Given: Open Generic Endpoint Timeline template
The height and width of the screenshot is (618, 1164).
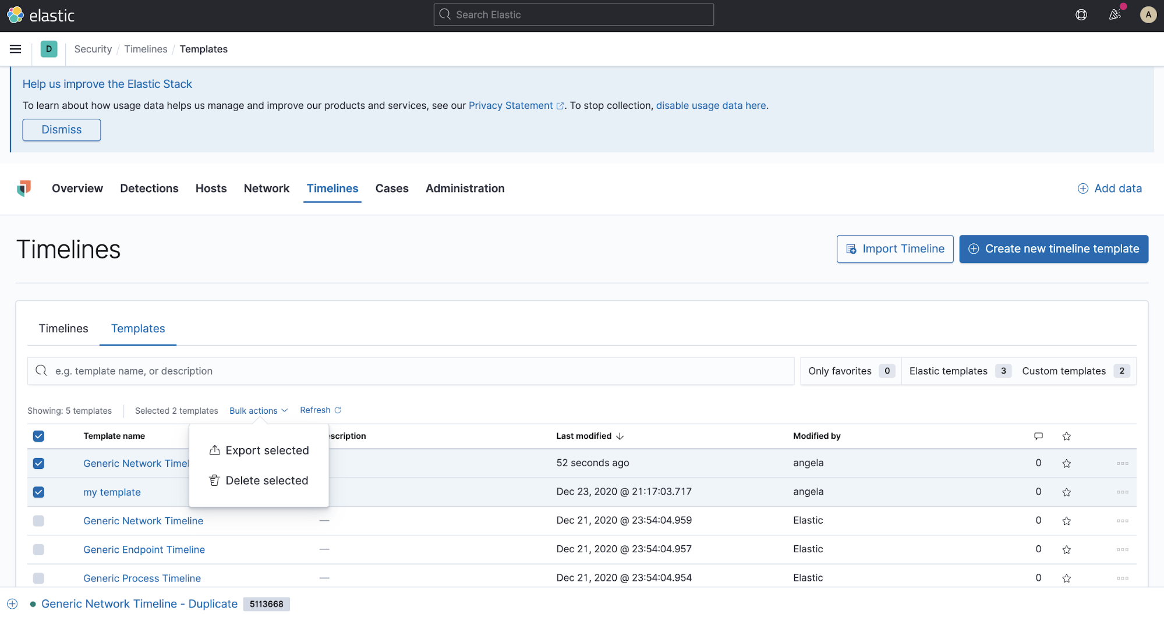Looking at the screenshot, I should (x=144, y=549).
